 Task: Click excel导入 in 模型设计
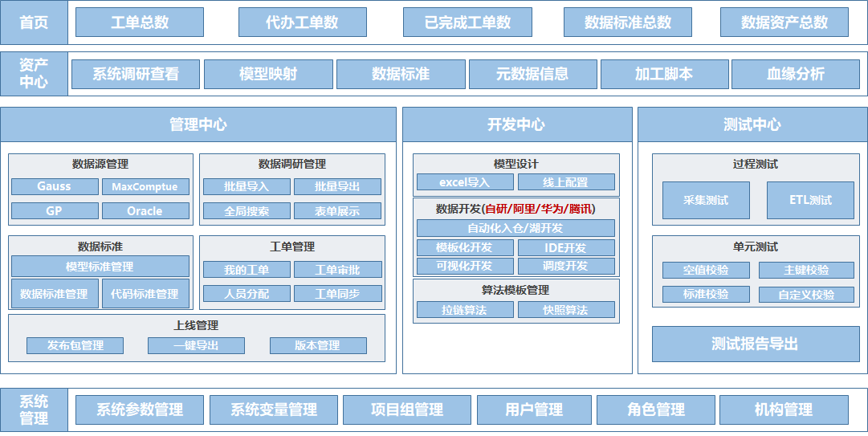465,182
